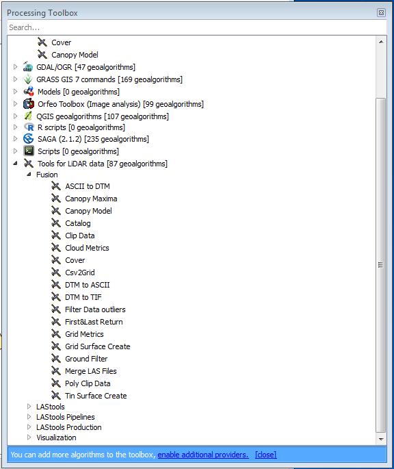Click the Canopy Maxima tool icon

pyautogui.click(x=56, y=199)
